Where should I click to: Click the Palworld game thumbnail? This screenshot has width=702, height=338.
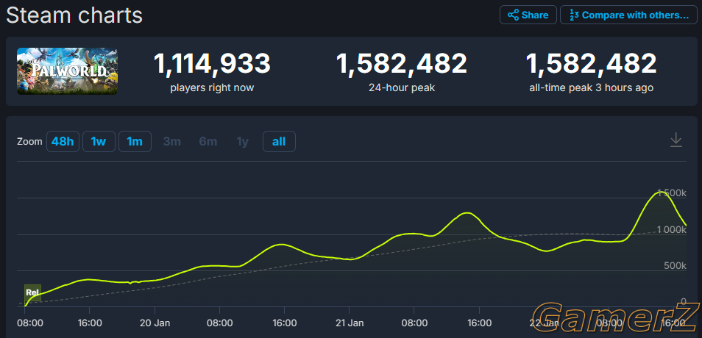click(67, 71)
